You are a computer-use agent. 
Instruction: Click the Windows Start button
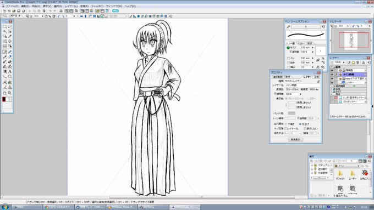pos(5,207)
